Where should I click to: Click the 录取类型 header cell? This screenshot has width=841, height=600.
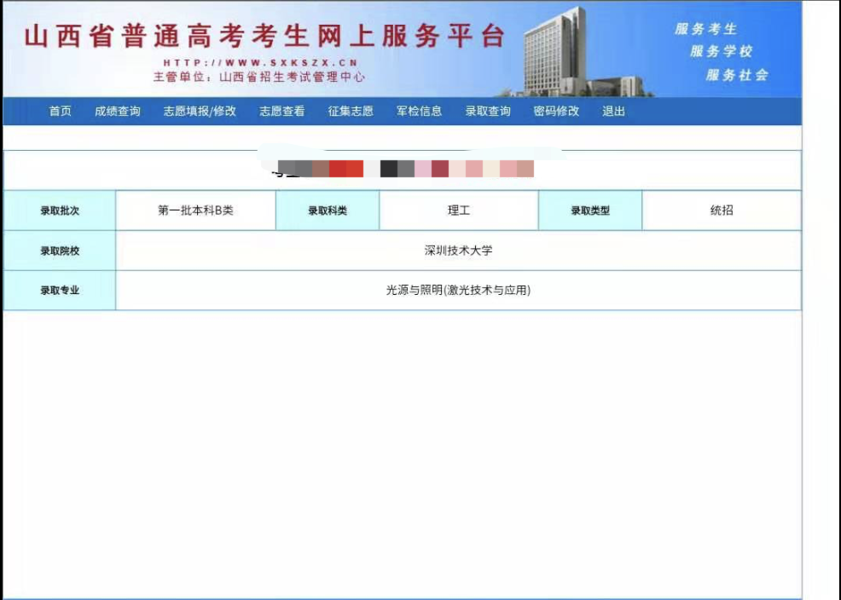point(590,211)
